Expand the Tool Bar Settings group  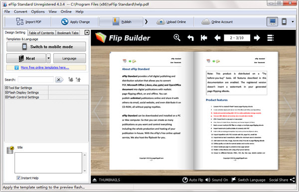(6, 88)
